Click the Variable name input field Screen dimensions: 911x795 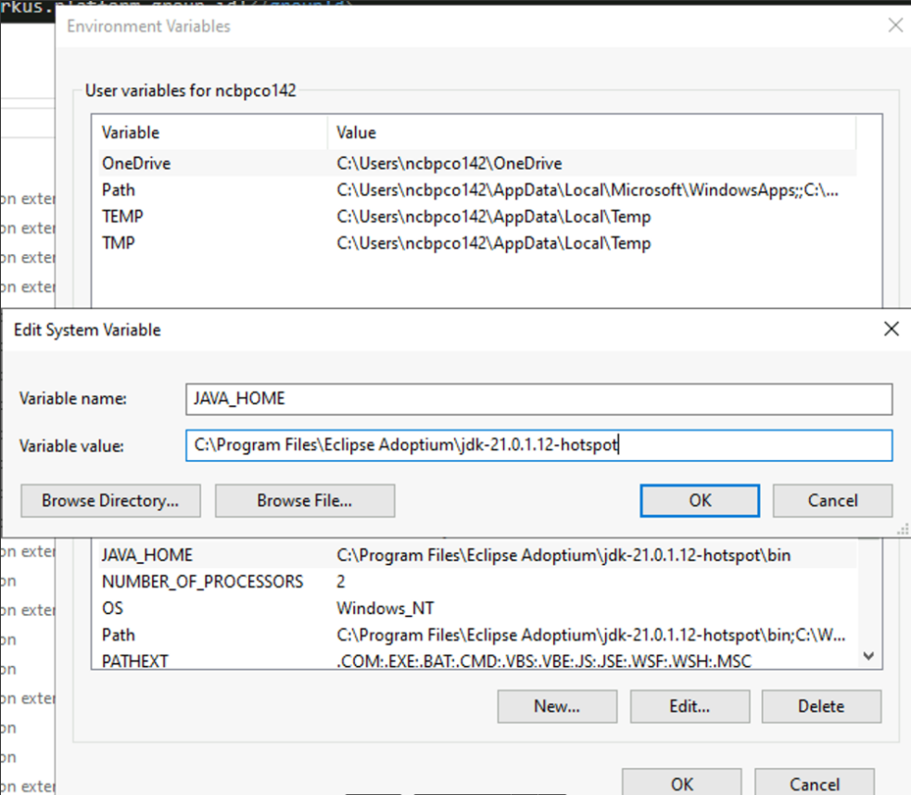pos(538,398)
